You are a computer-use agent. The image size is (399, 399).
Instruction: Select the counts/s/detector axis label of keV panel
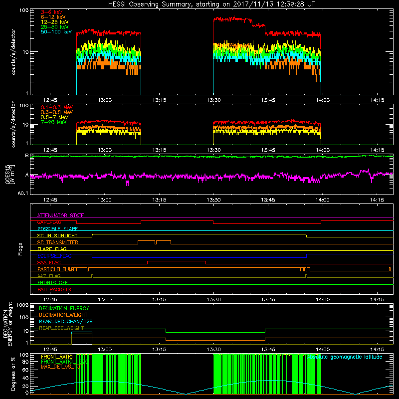tap(13, 52)
